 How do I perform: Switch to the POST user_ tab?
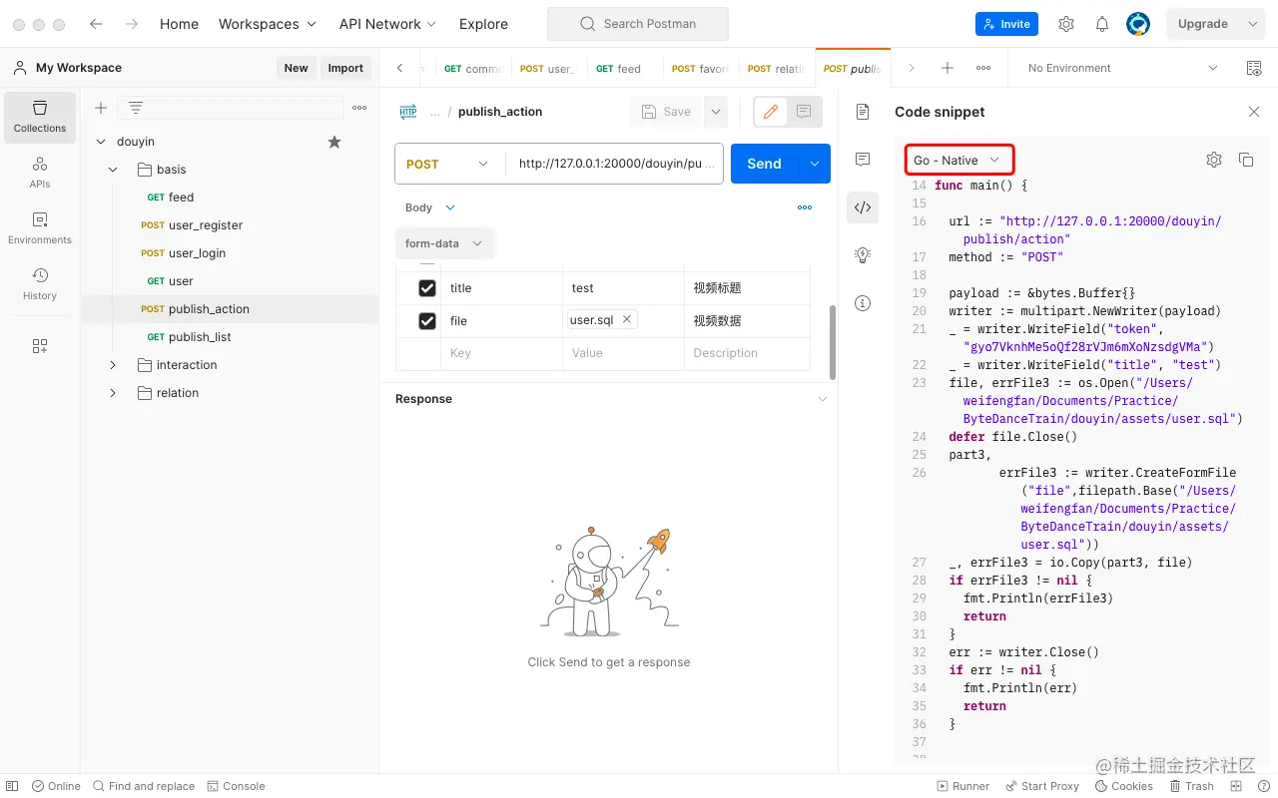[549, 69]
